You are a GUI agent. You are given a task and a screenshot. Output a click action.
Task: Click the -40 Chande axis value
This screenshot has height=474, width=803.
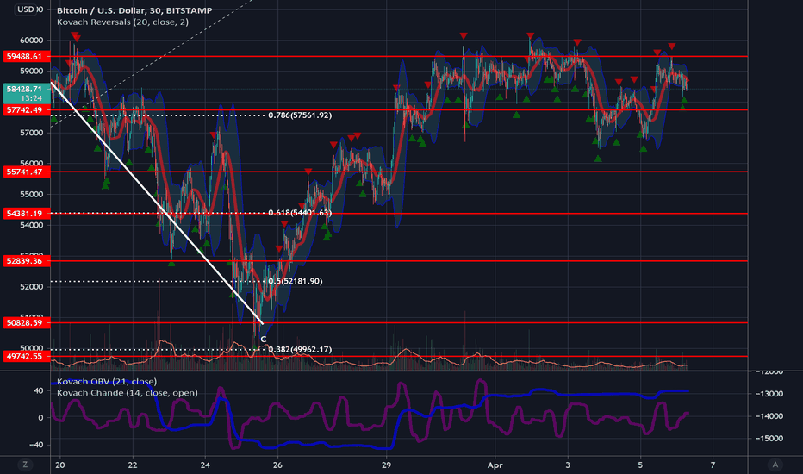pyautogui.click(x=36, y=445)
